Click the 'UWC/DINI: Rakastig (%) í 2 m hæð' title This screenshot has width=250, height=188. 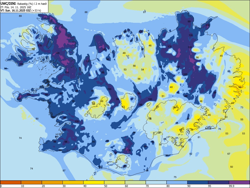[23, 4]
